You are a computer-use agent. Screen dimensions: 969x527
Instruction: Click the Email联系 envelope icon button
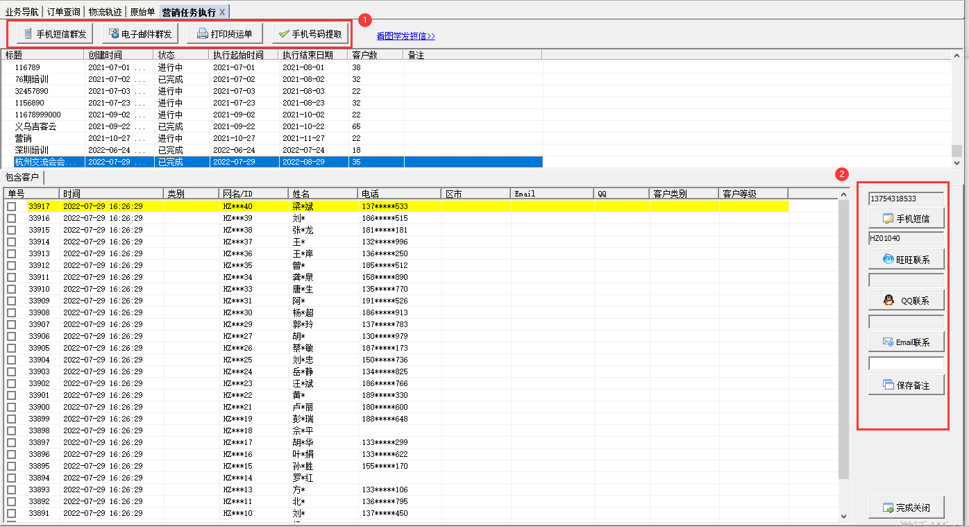(888, 342)
